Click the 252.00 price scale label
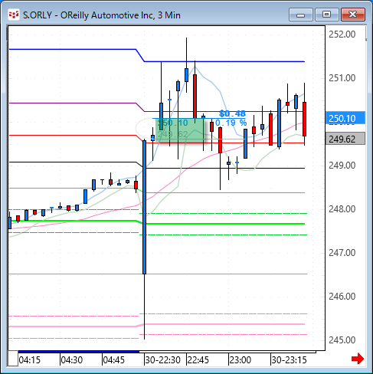Viewport: 373px width, 374px height. (x=342, y=34)
